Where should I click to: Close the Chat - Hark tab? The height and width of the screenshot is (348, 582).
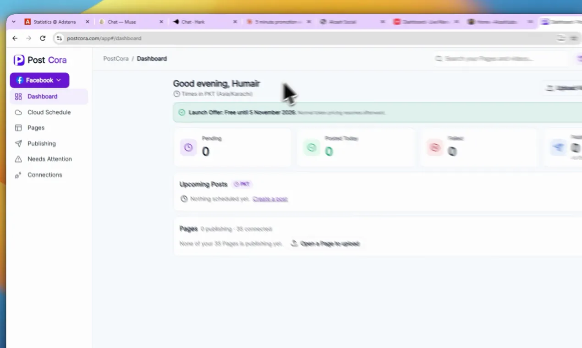click(x=235, y=22)
